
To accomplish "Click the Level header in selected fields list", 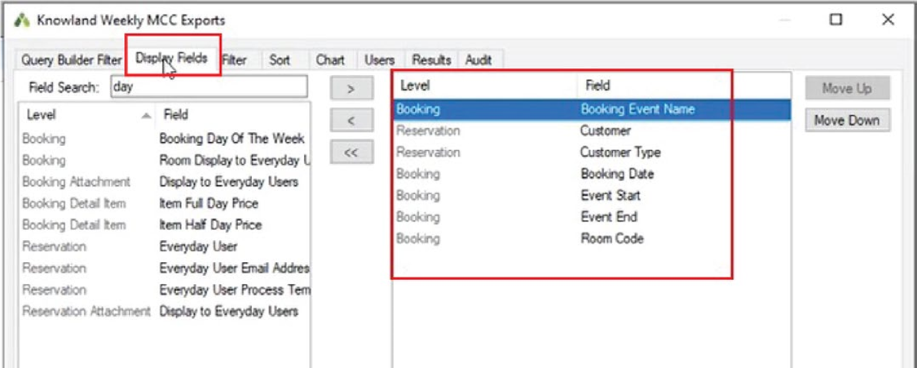I will tap(486, 86).
